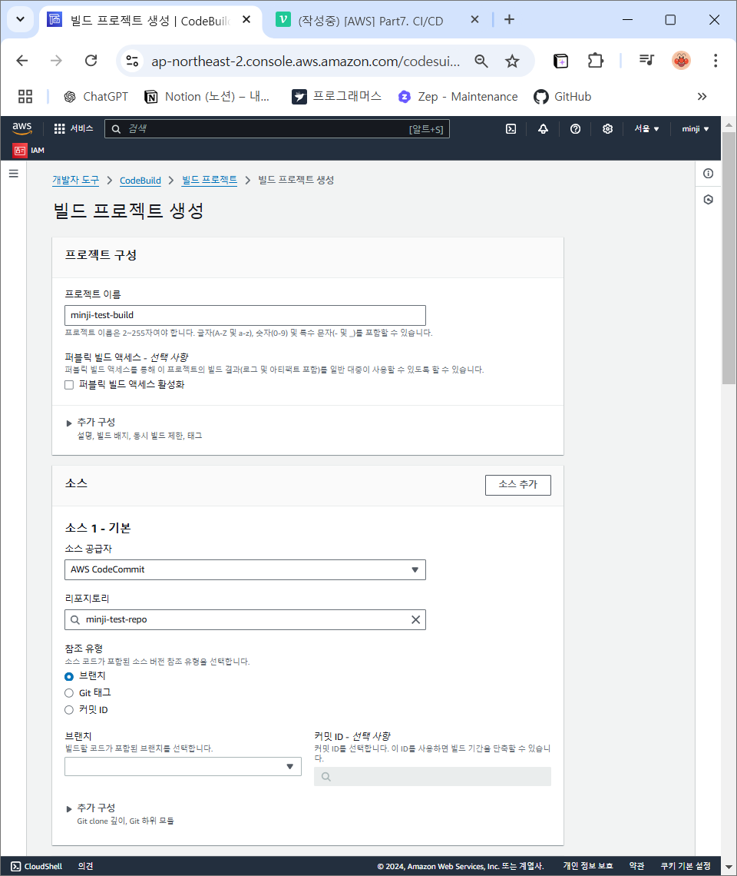Open the source provider AWS CodeCommit dropdown
The width and height of the screenshot is (737, 876).
click(245, 570)
